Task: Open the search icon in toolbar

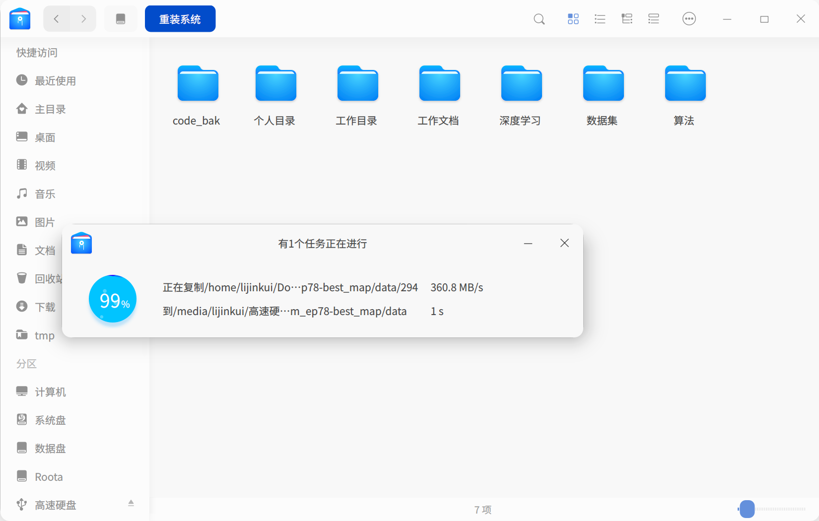Action: (x=539, y=19)
